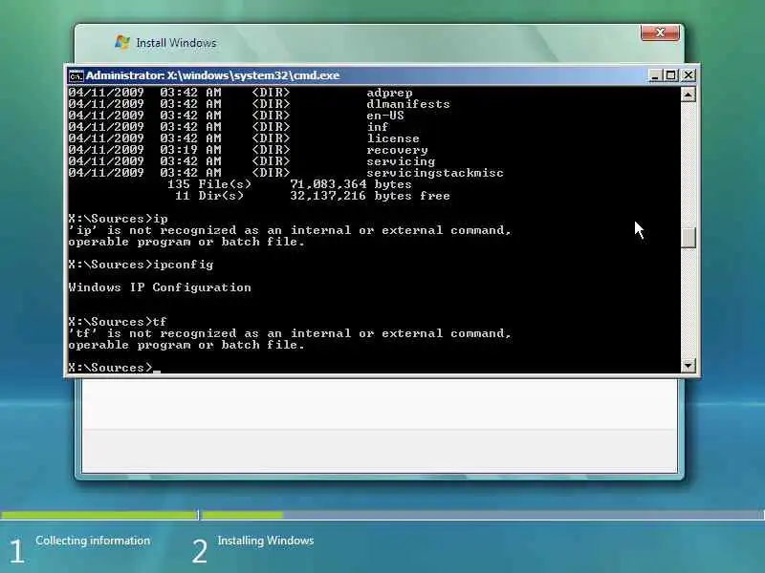This screenshot has width=765, height=573.
Task: Click the "'ip' is not recognized" error line
Action: pos(290,230)
